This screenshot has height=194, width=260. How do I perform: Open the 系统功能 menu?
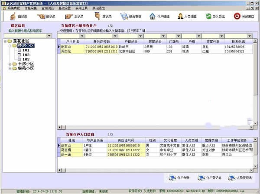(13, 8)
